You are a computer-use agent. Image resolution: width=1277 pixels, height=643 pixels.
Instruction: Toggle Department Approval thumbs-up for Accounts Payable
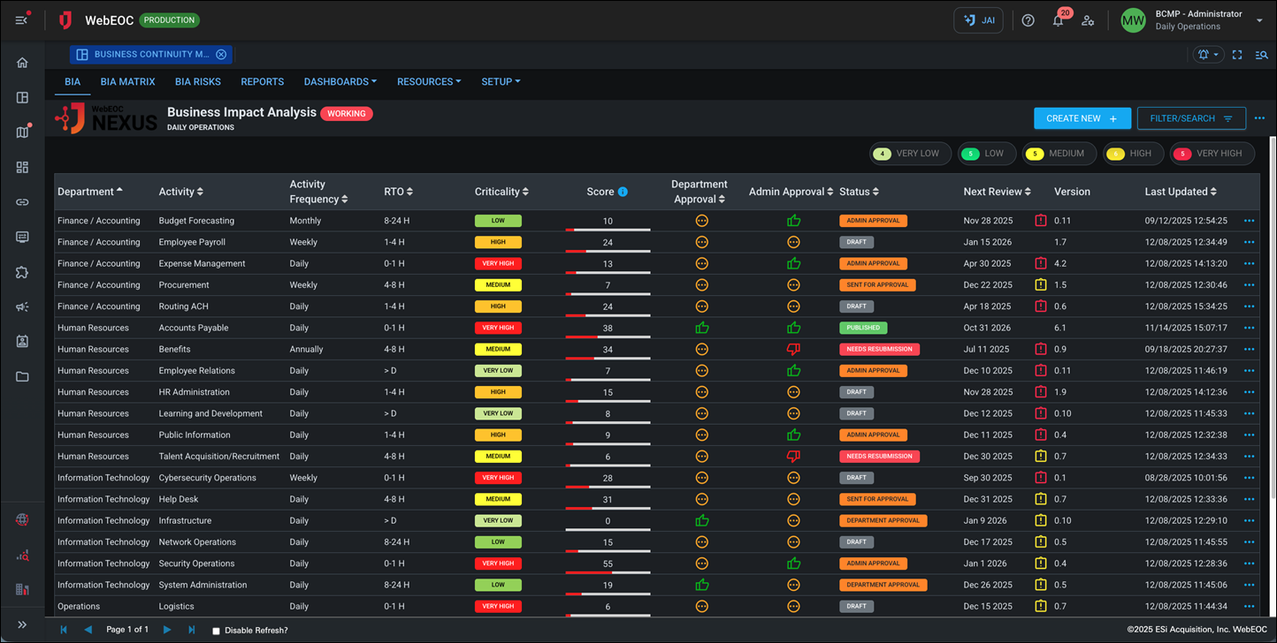[701, 327]
